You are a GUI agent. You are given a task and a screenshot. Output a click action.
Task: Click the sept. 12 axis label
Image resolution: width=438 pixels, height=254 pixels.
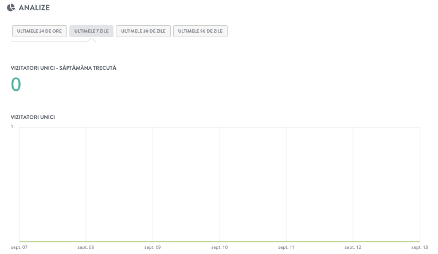[353, 247]
